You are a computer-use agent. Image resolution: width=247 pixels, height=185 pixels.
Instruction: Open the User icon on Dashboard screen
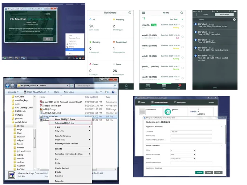pyautogui.click(x=126, y=86)
